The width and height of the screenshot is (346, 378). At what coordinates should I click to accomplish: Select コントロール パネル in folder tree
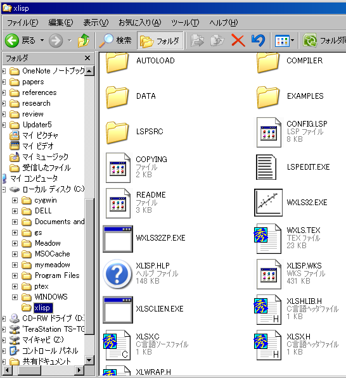click(50, 351)
